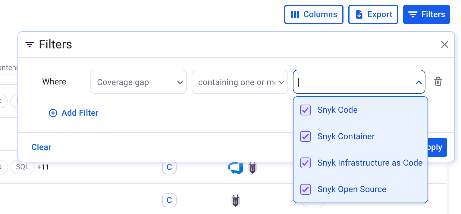Click the C badge in the SQL row

coord(169,167)
